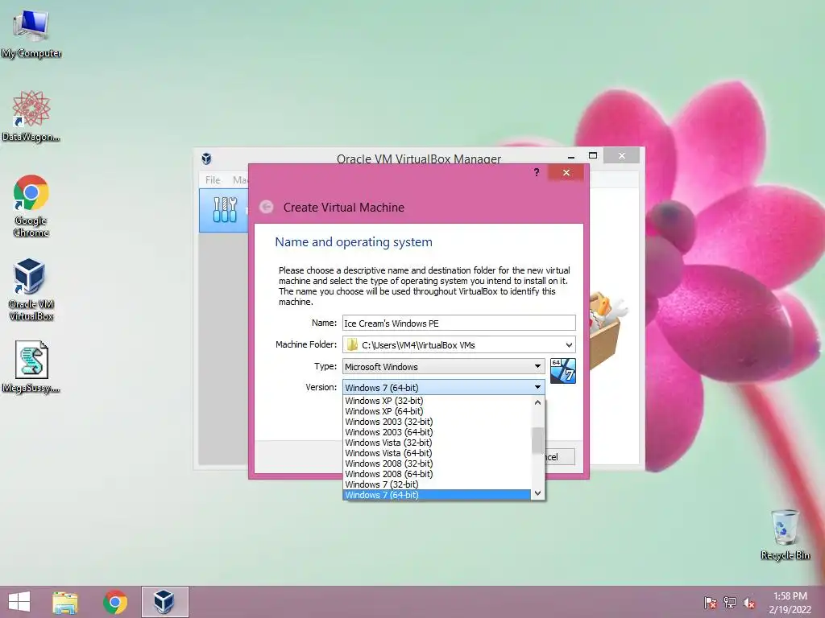Click the VirtualBox Tools icon
This screenshot has height=618, width=825.
(x=225, y=210)
